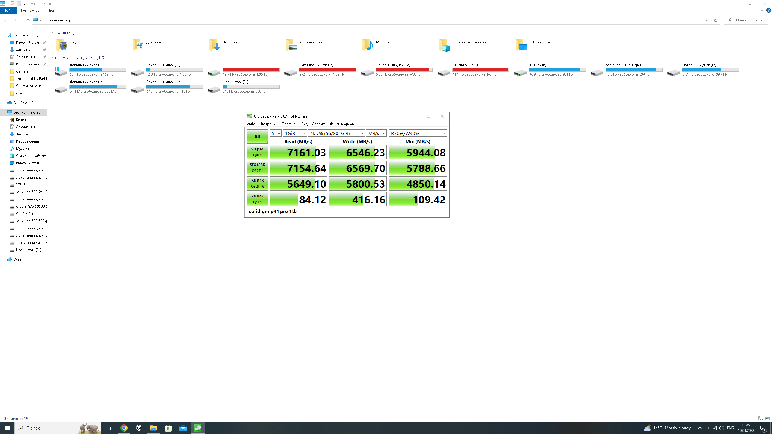
Task: Run the SEQ1M Q8T1 test button
Action: pos(257,152)
